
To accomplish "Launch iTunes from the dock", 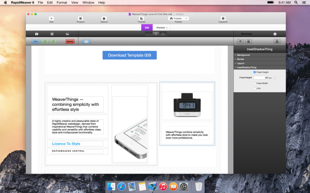I will 163,186.
